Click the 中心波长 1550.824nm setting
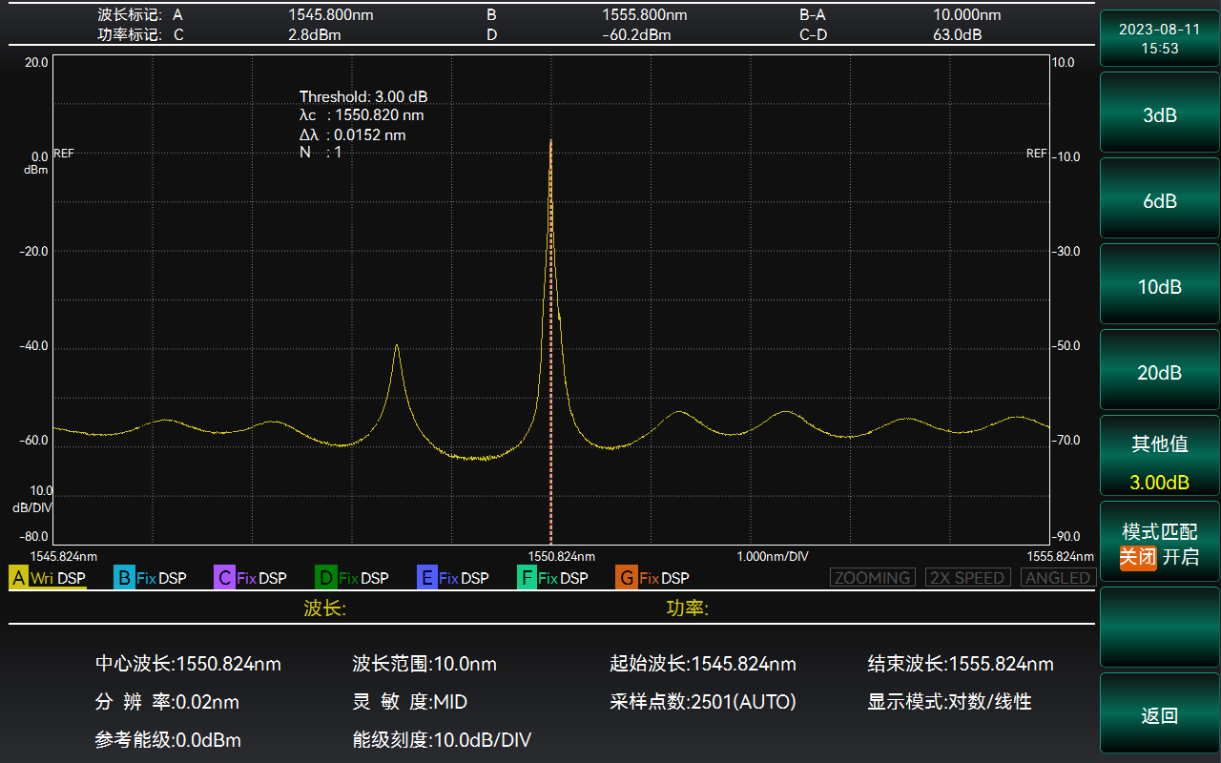Viewport: 1221px width, 763px height. (x=188, y=664)
